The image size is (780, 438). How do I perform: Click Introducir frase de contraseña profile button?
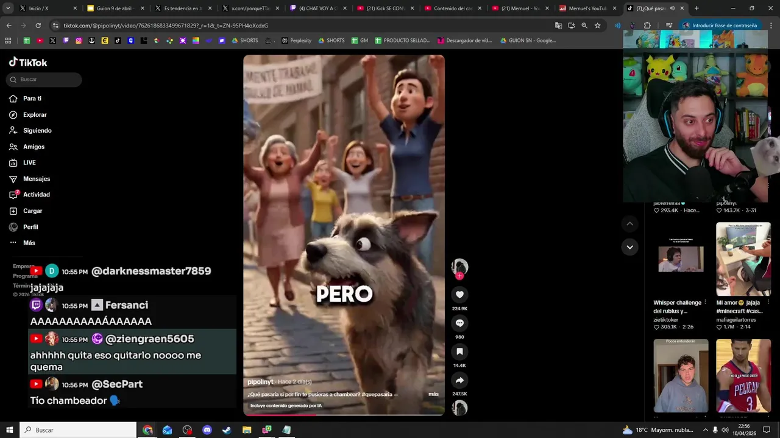(x=719, y=26)
